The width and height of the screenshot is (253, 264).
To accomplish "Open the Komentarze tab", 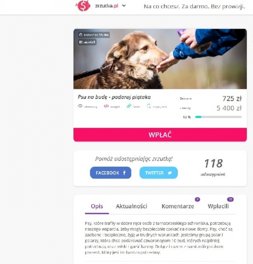I will [x=178, y=206].
